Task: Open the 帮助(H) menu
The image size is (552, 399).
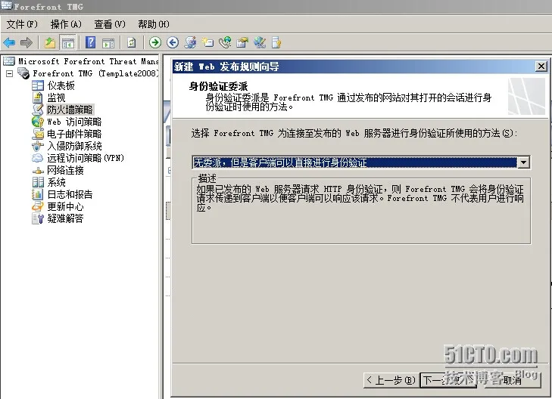Action: 154,24
